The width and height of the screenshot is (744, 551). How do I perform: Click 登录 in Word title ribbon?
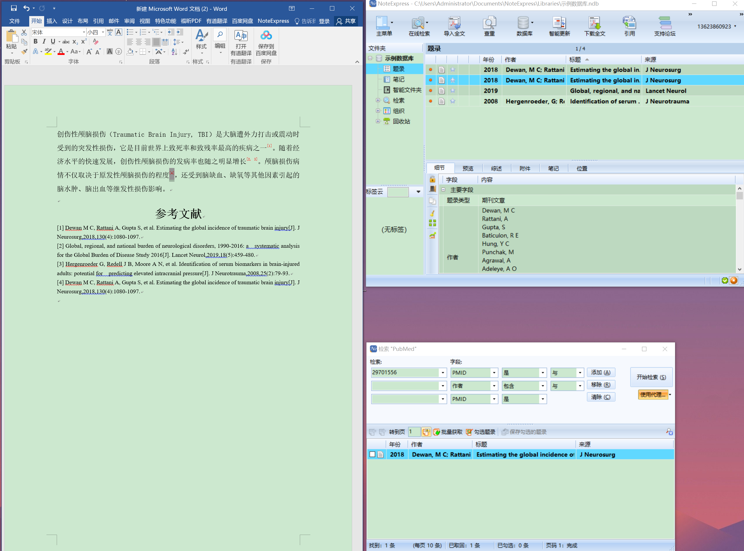[x=324, y=21]
